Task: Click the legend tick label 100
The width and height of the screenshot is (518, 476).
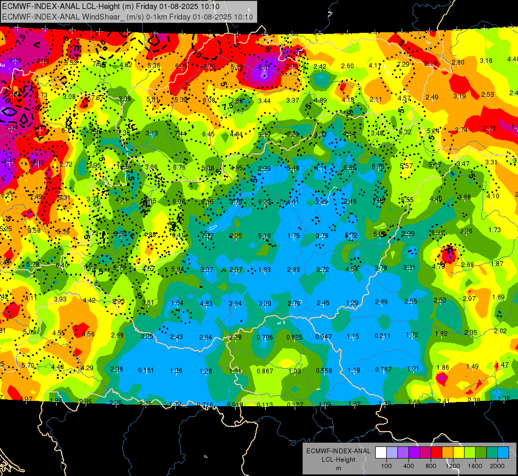Action: coord(387,466)
